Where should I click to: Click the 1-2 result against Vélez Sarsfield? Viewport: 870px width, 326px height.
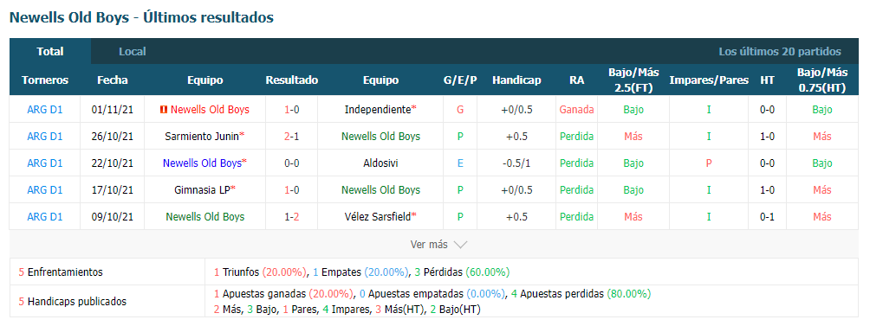point(292,216)
